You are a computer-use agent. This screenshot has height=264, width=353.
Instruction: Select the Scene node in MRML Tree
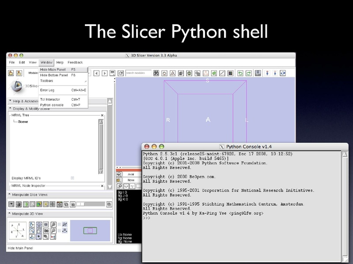tap(23, 122)
